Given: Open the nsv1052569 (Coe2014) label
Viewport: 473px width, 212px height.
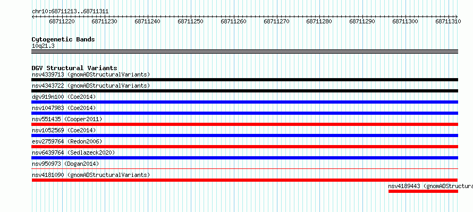Looking at the screenshot, I should (64, 130).
